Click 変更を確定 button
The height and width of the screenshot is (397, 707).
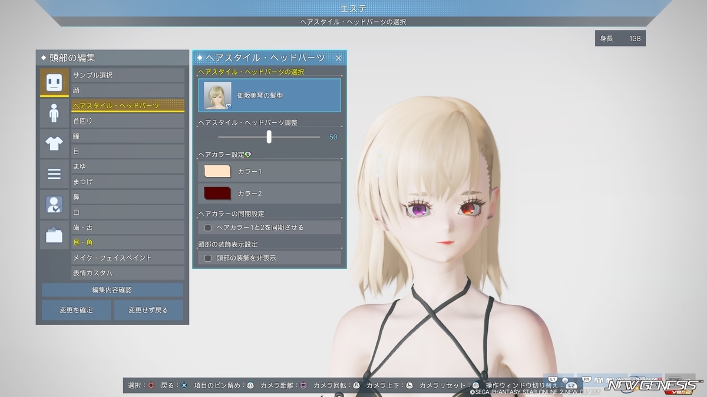[76, 310]
